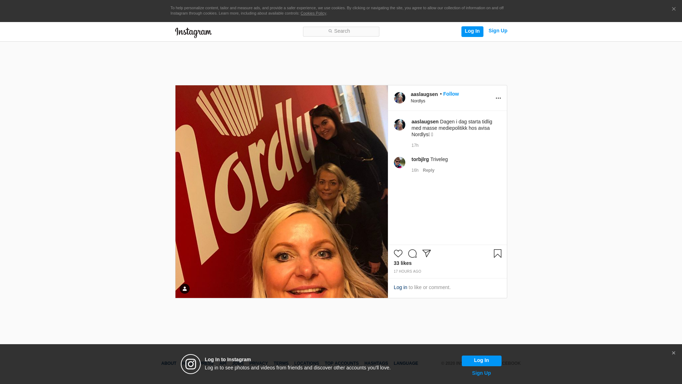Click the Sign Up link in header
682x384 pixels.
[x=498, y=31]
